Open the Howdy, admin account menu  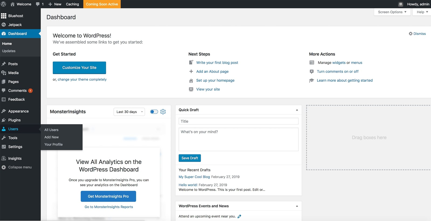tap(418, 4)
